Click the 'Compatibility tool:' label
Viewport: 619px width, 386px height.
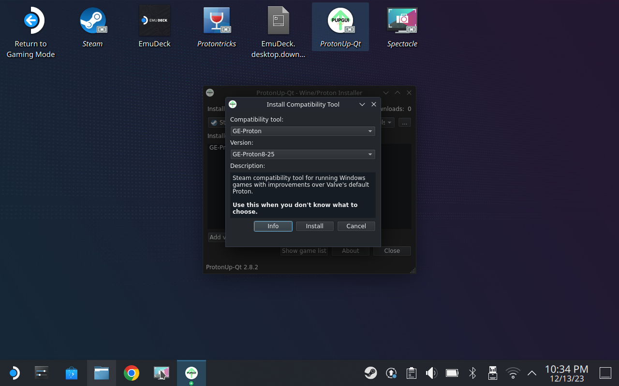click(x=257, y=120)
